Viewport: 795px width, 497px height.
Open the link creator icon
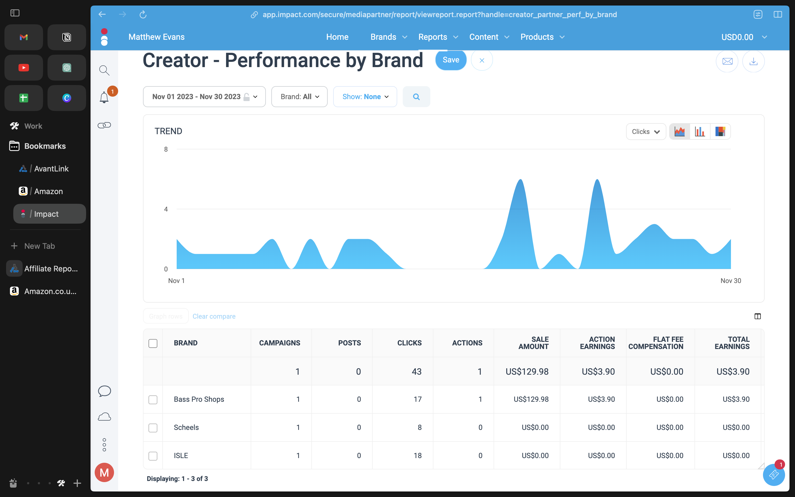point(104,125)
